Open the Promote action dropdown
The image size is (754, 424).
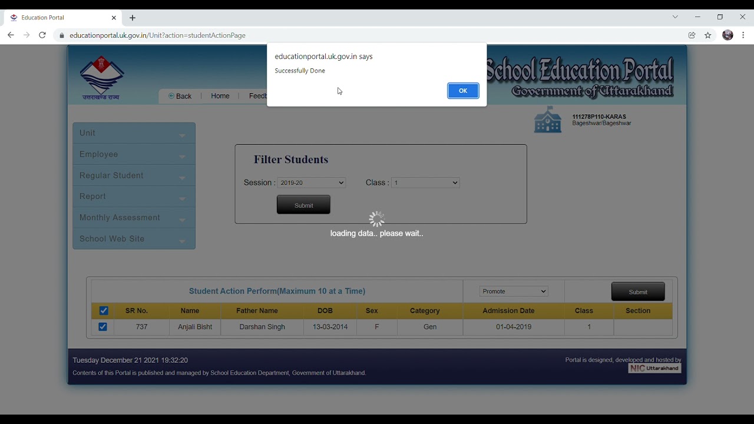click(514, 291)
